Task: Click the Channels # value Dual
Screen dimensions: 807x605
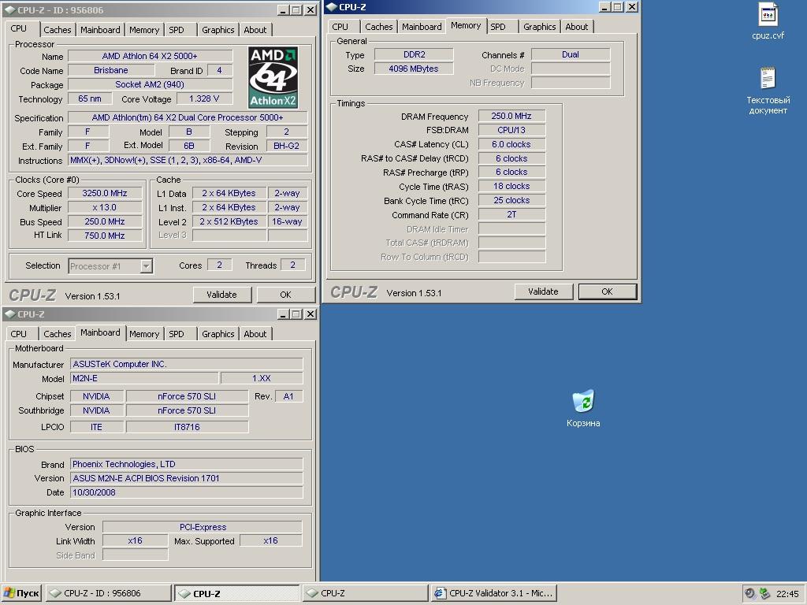Action: pyautogui.click(x=571, y=54)
